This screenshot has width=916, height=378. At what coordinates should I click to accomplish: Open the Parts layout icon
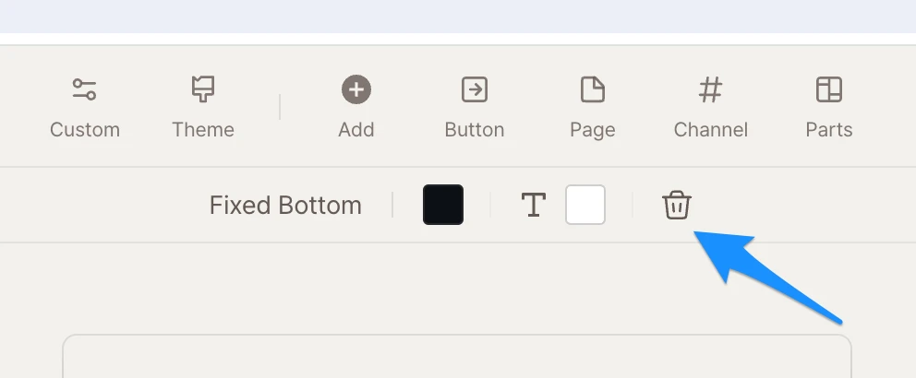coord(828,89)
